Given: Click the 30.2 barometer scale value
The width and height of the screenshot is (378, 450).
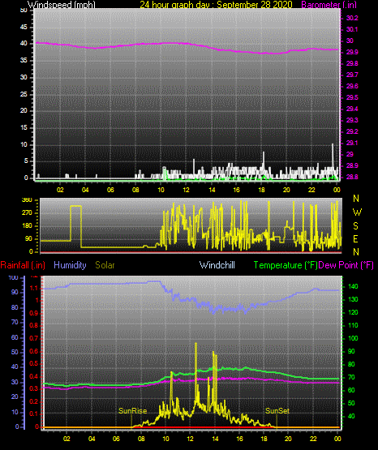Looking at the screenshot, I should pos(352,18).
